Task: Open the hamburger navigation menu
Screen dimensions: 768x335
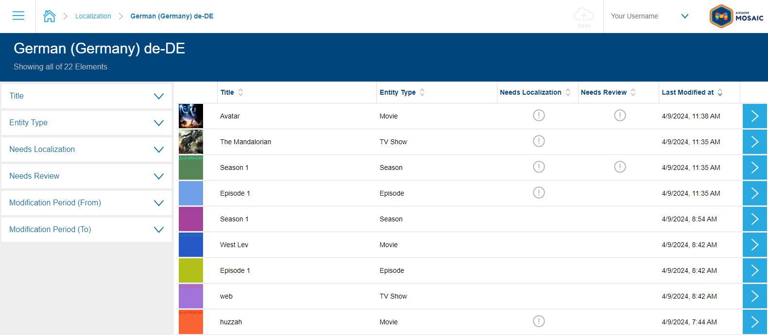Action: click(18, 16)
